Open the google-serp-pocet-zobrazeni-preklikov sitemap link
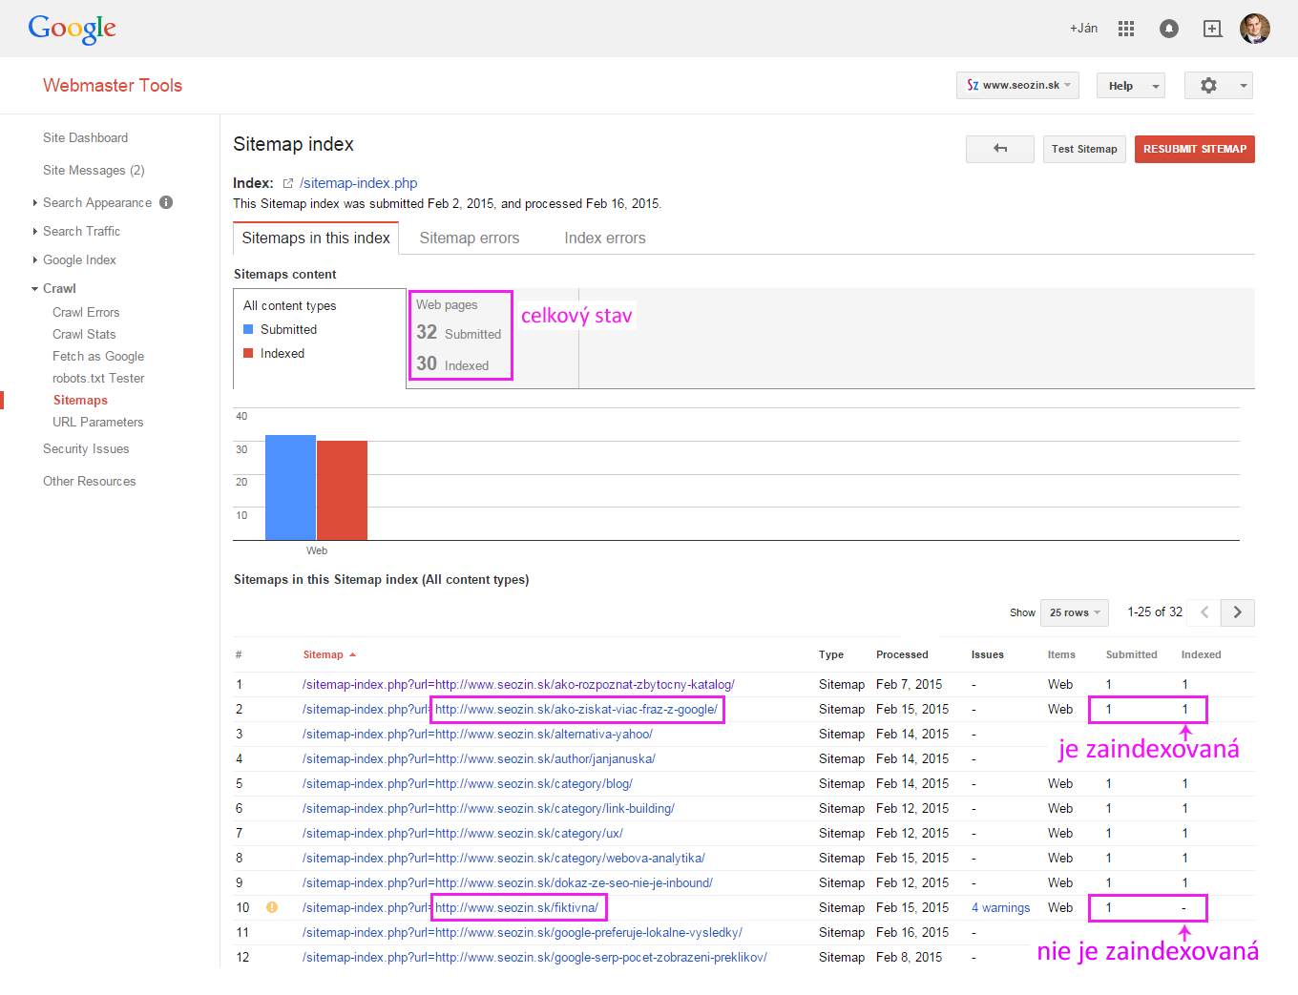The image size is (1298, 995). [x=534, y=957]
